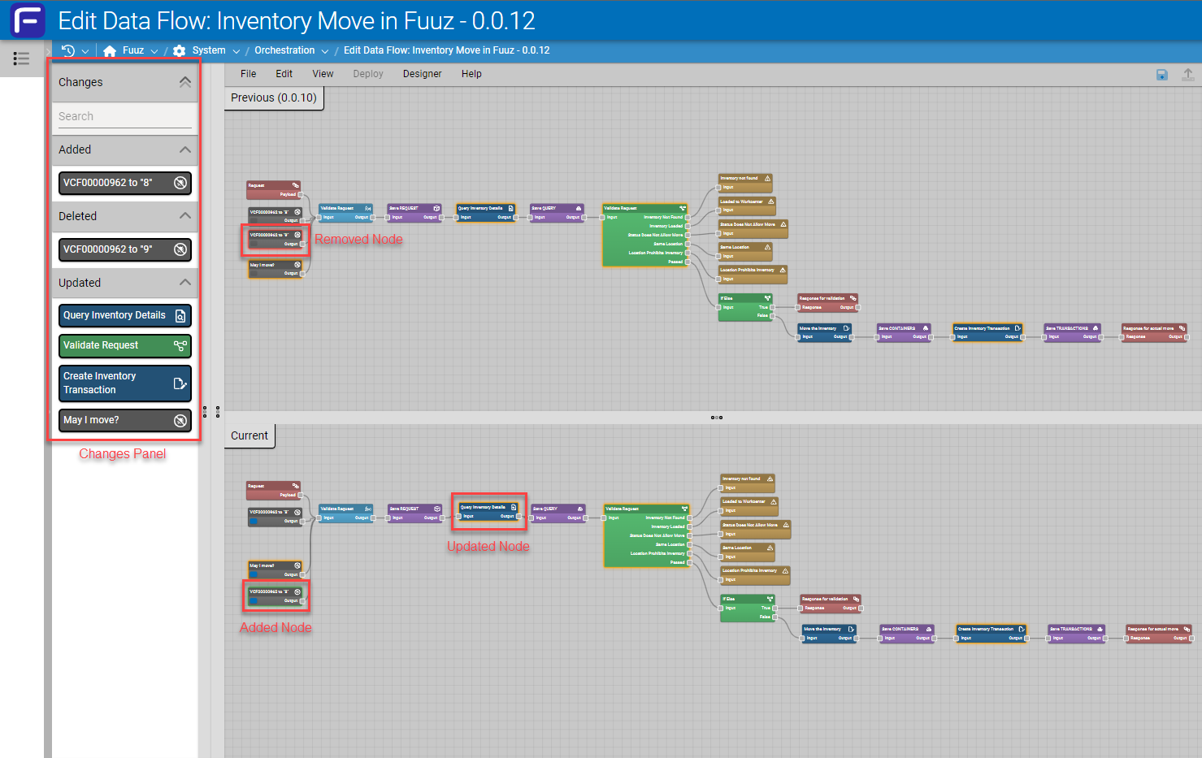1202x758 pixels.
Task: Click the document icon on Query Inventory Details
Action: pos(180,315)
